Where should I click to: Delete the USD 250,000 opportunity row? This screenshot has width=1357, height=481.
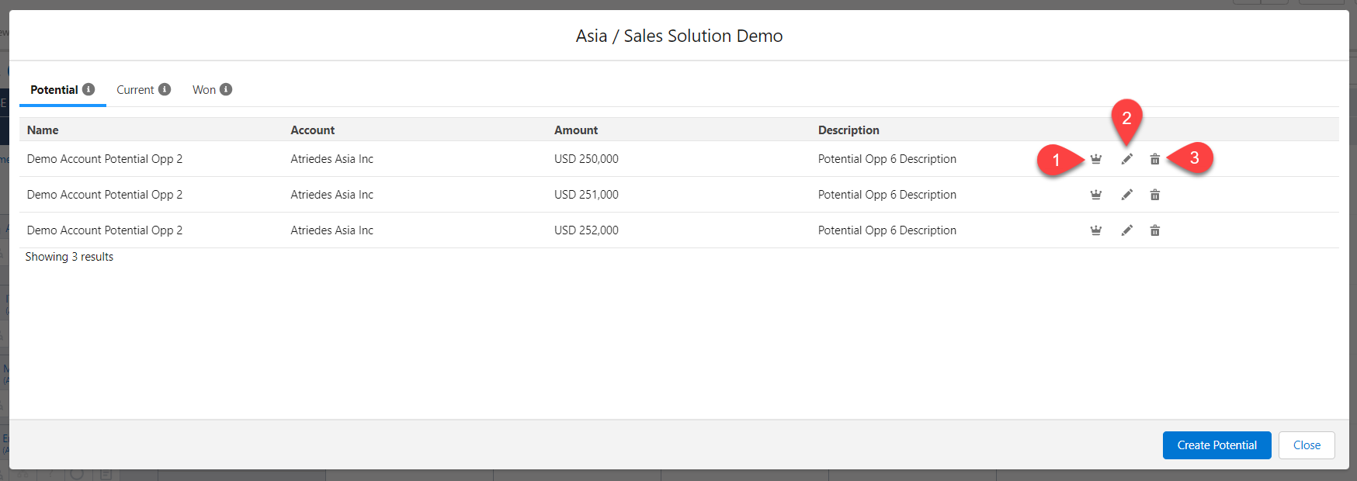(x=1154, y=159)
